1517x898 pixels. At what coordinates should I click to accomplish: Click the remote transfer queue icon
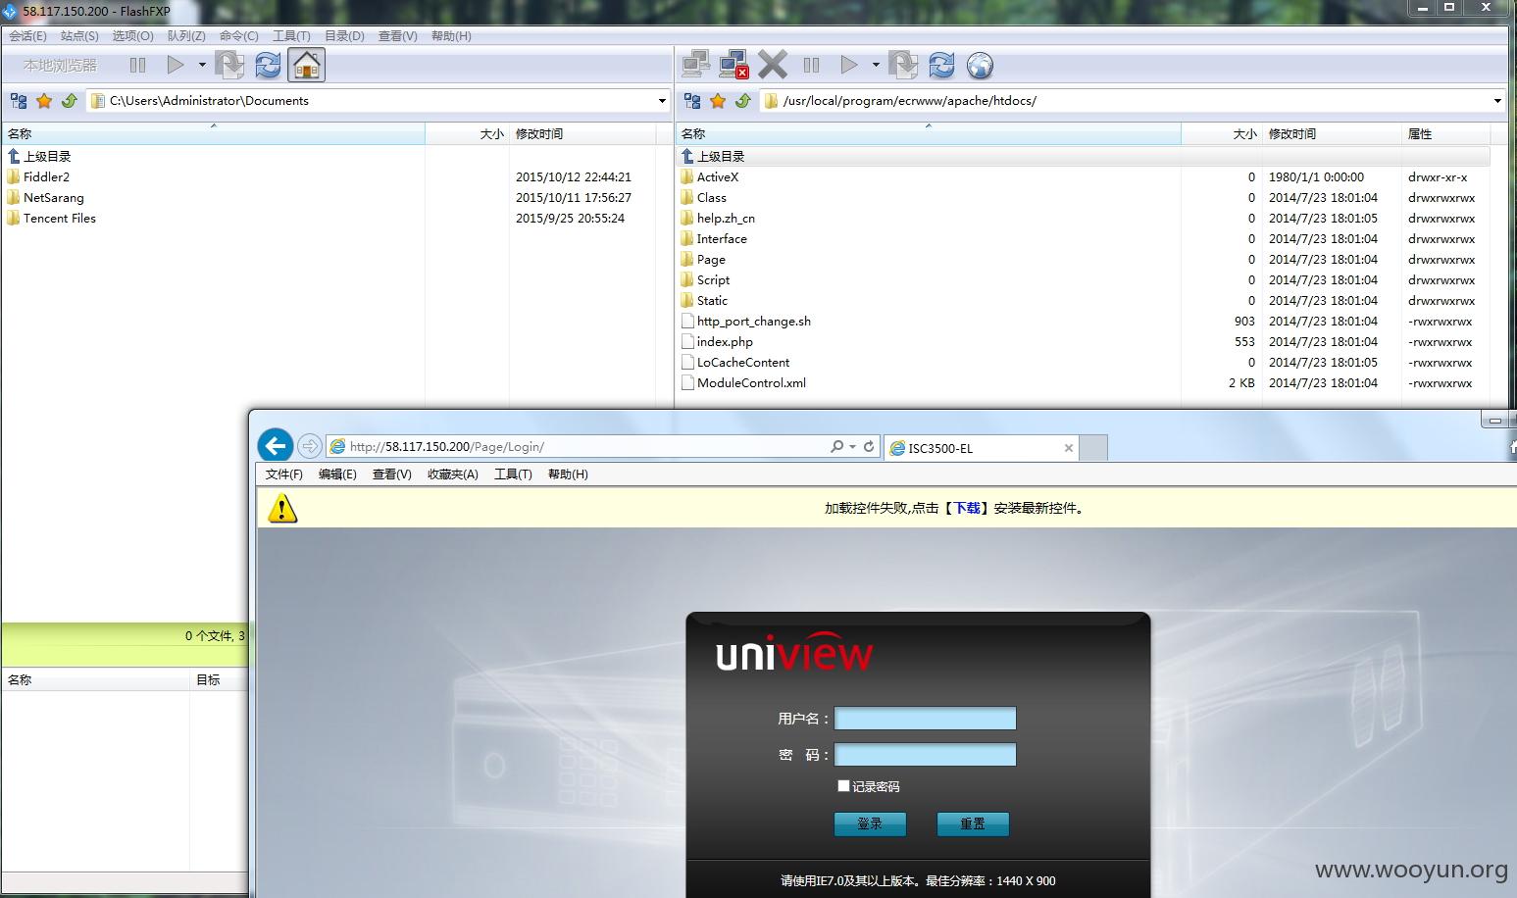(903, 65)
